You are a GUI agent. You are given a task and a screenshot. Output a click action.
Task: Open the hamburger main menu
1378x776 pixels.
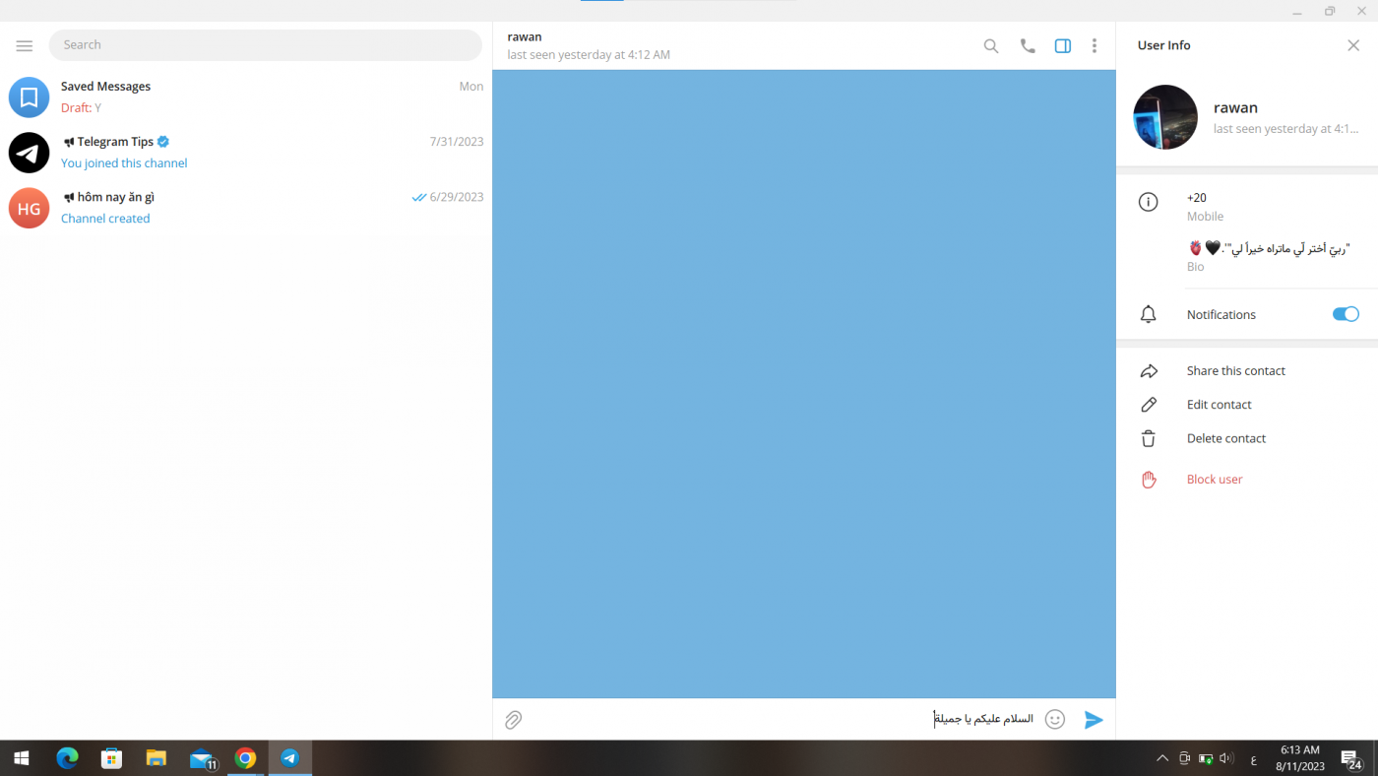click(x=25, y=45)
